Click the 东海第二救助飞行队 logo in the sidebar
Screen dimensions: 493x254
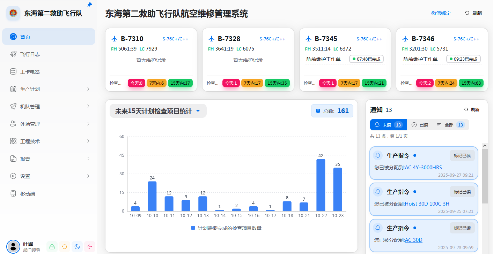click(13, 14)
